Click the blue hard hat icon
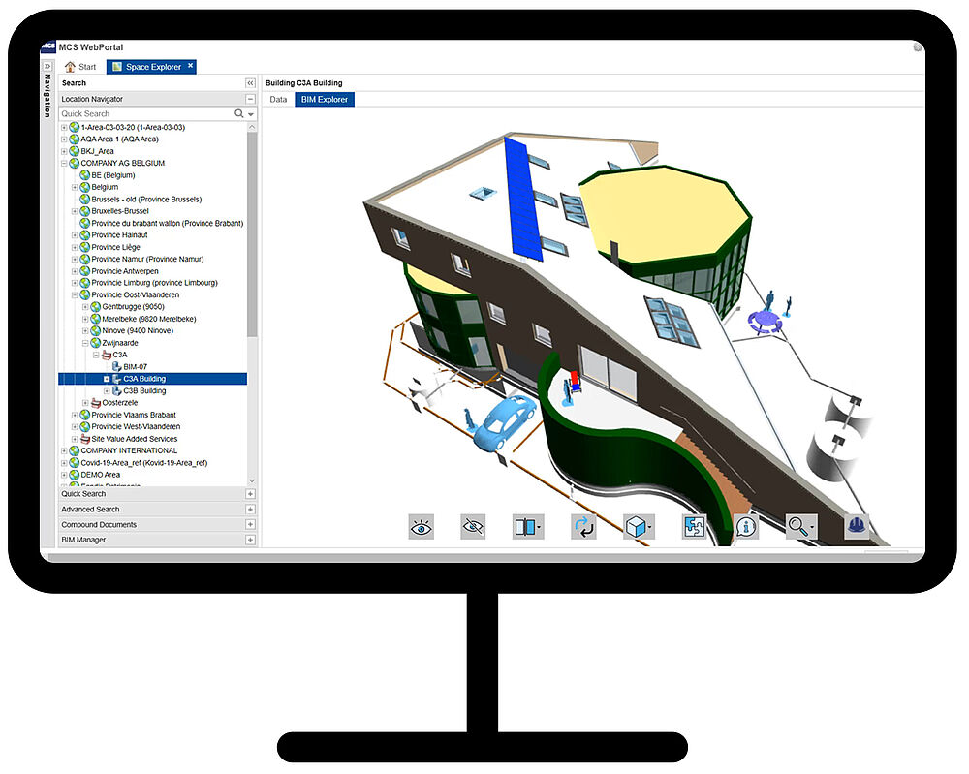The width and height of the screenshot is (969, 774). [x=857, y=526]
